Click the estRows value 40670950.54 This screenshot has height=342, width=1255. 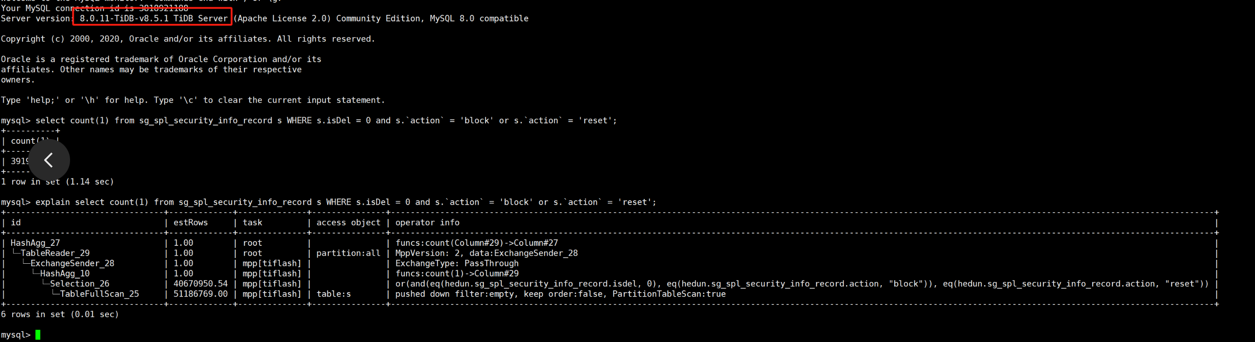201,284
